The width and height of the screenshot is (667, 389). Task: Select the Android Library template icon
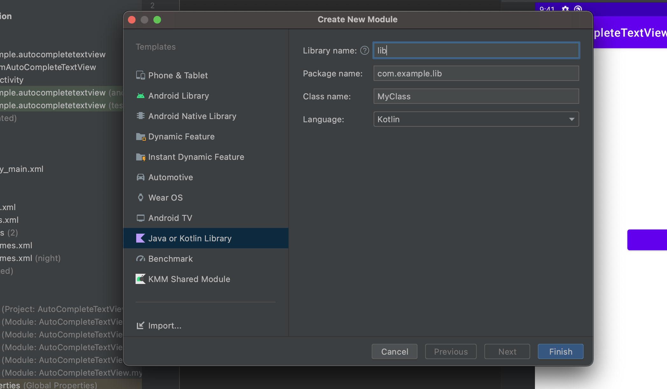click(x=140, y=96)
